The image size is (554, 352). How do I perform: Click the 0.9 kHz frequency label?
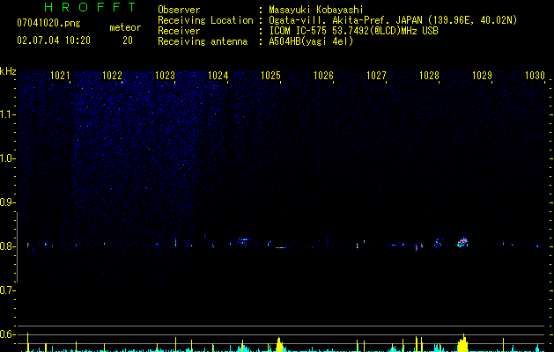(7, 202)
